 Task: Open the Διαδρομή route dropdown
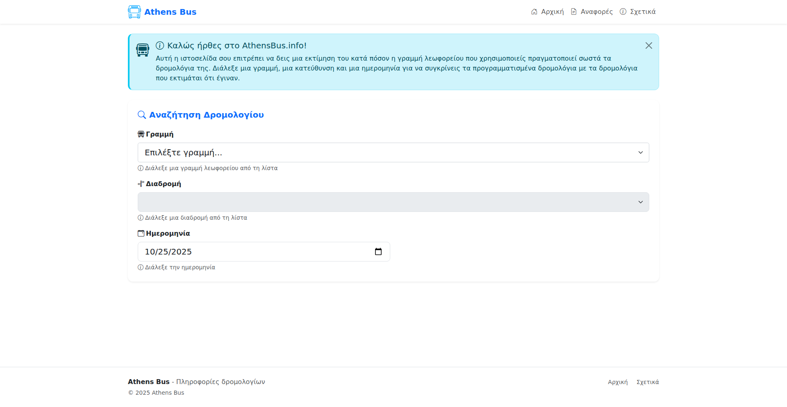pyautogui.click(x=393, y=202)
